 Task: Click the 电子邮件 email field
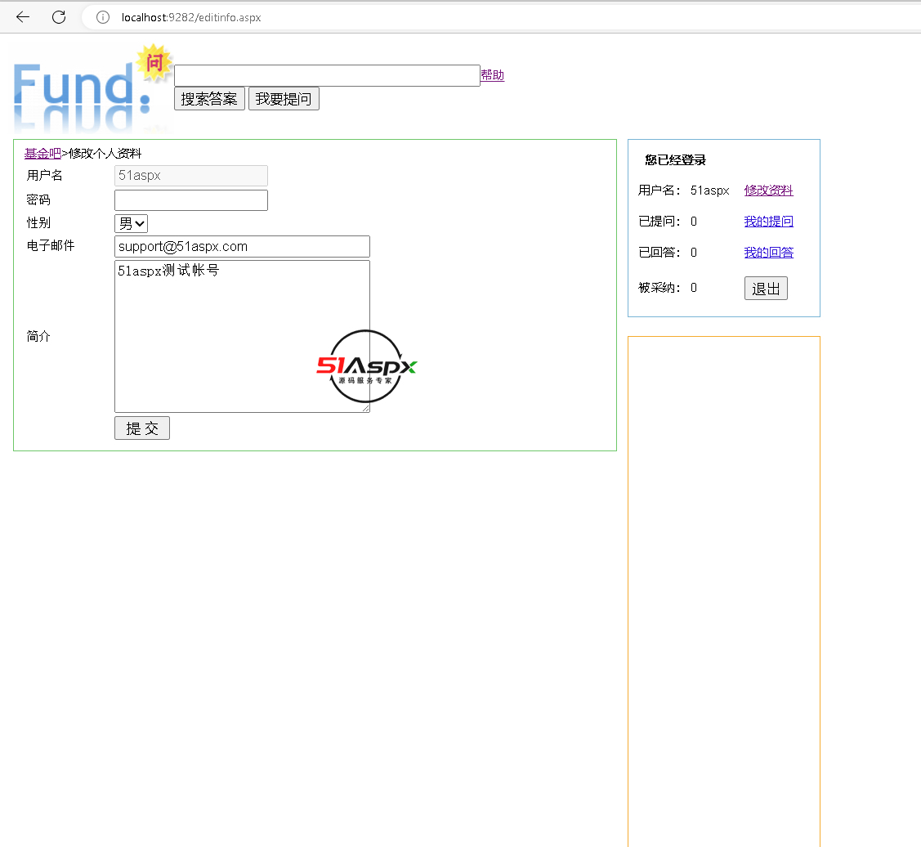tap(242, 246)
